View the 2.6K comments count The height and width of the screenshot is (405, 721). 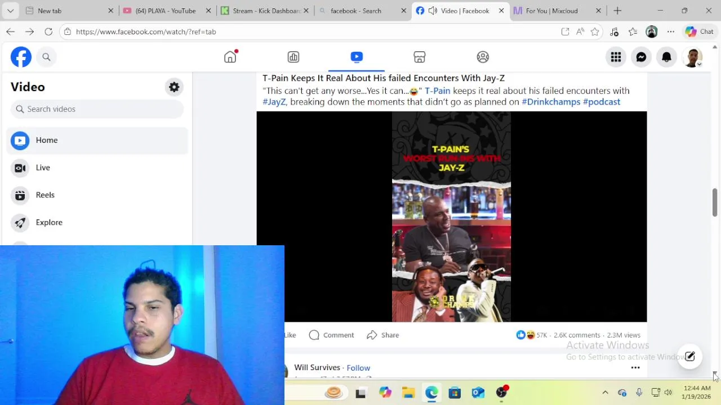click(x=577, y=335)
